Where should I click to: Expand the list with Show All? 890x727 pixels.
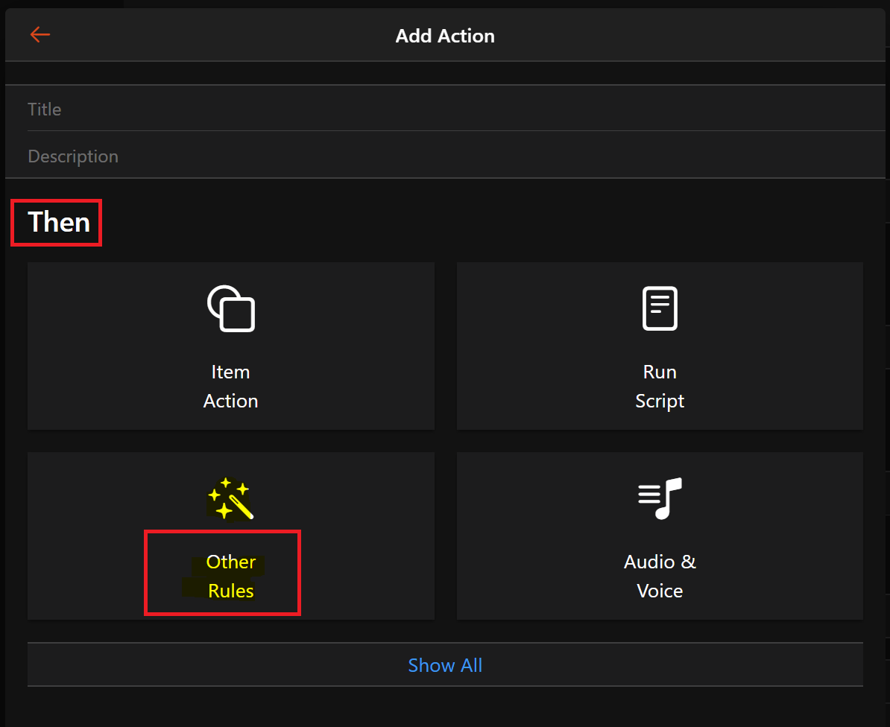445,665
